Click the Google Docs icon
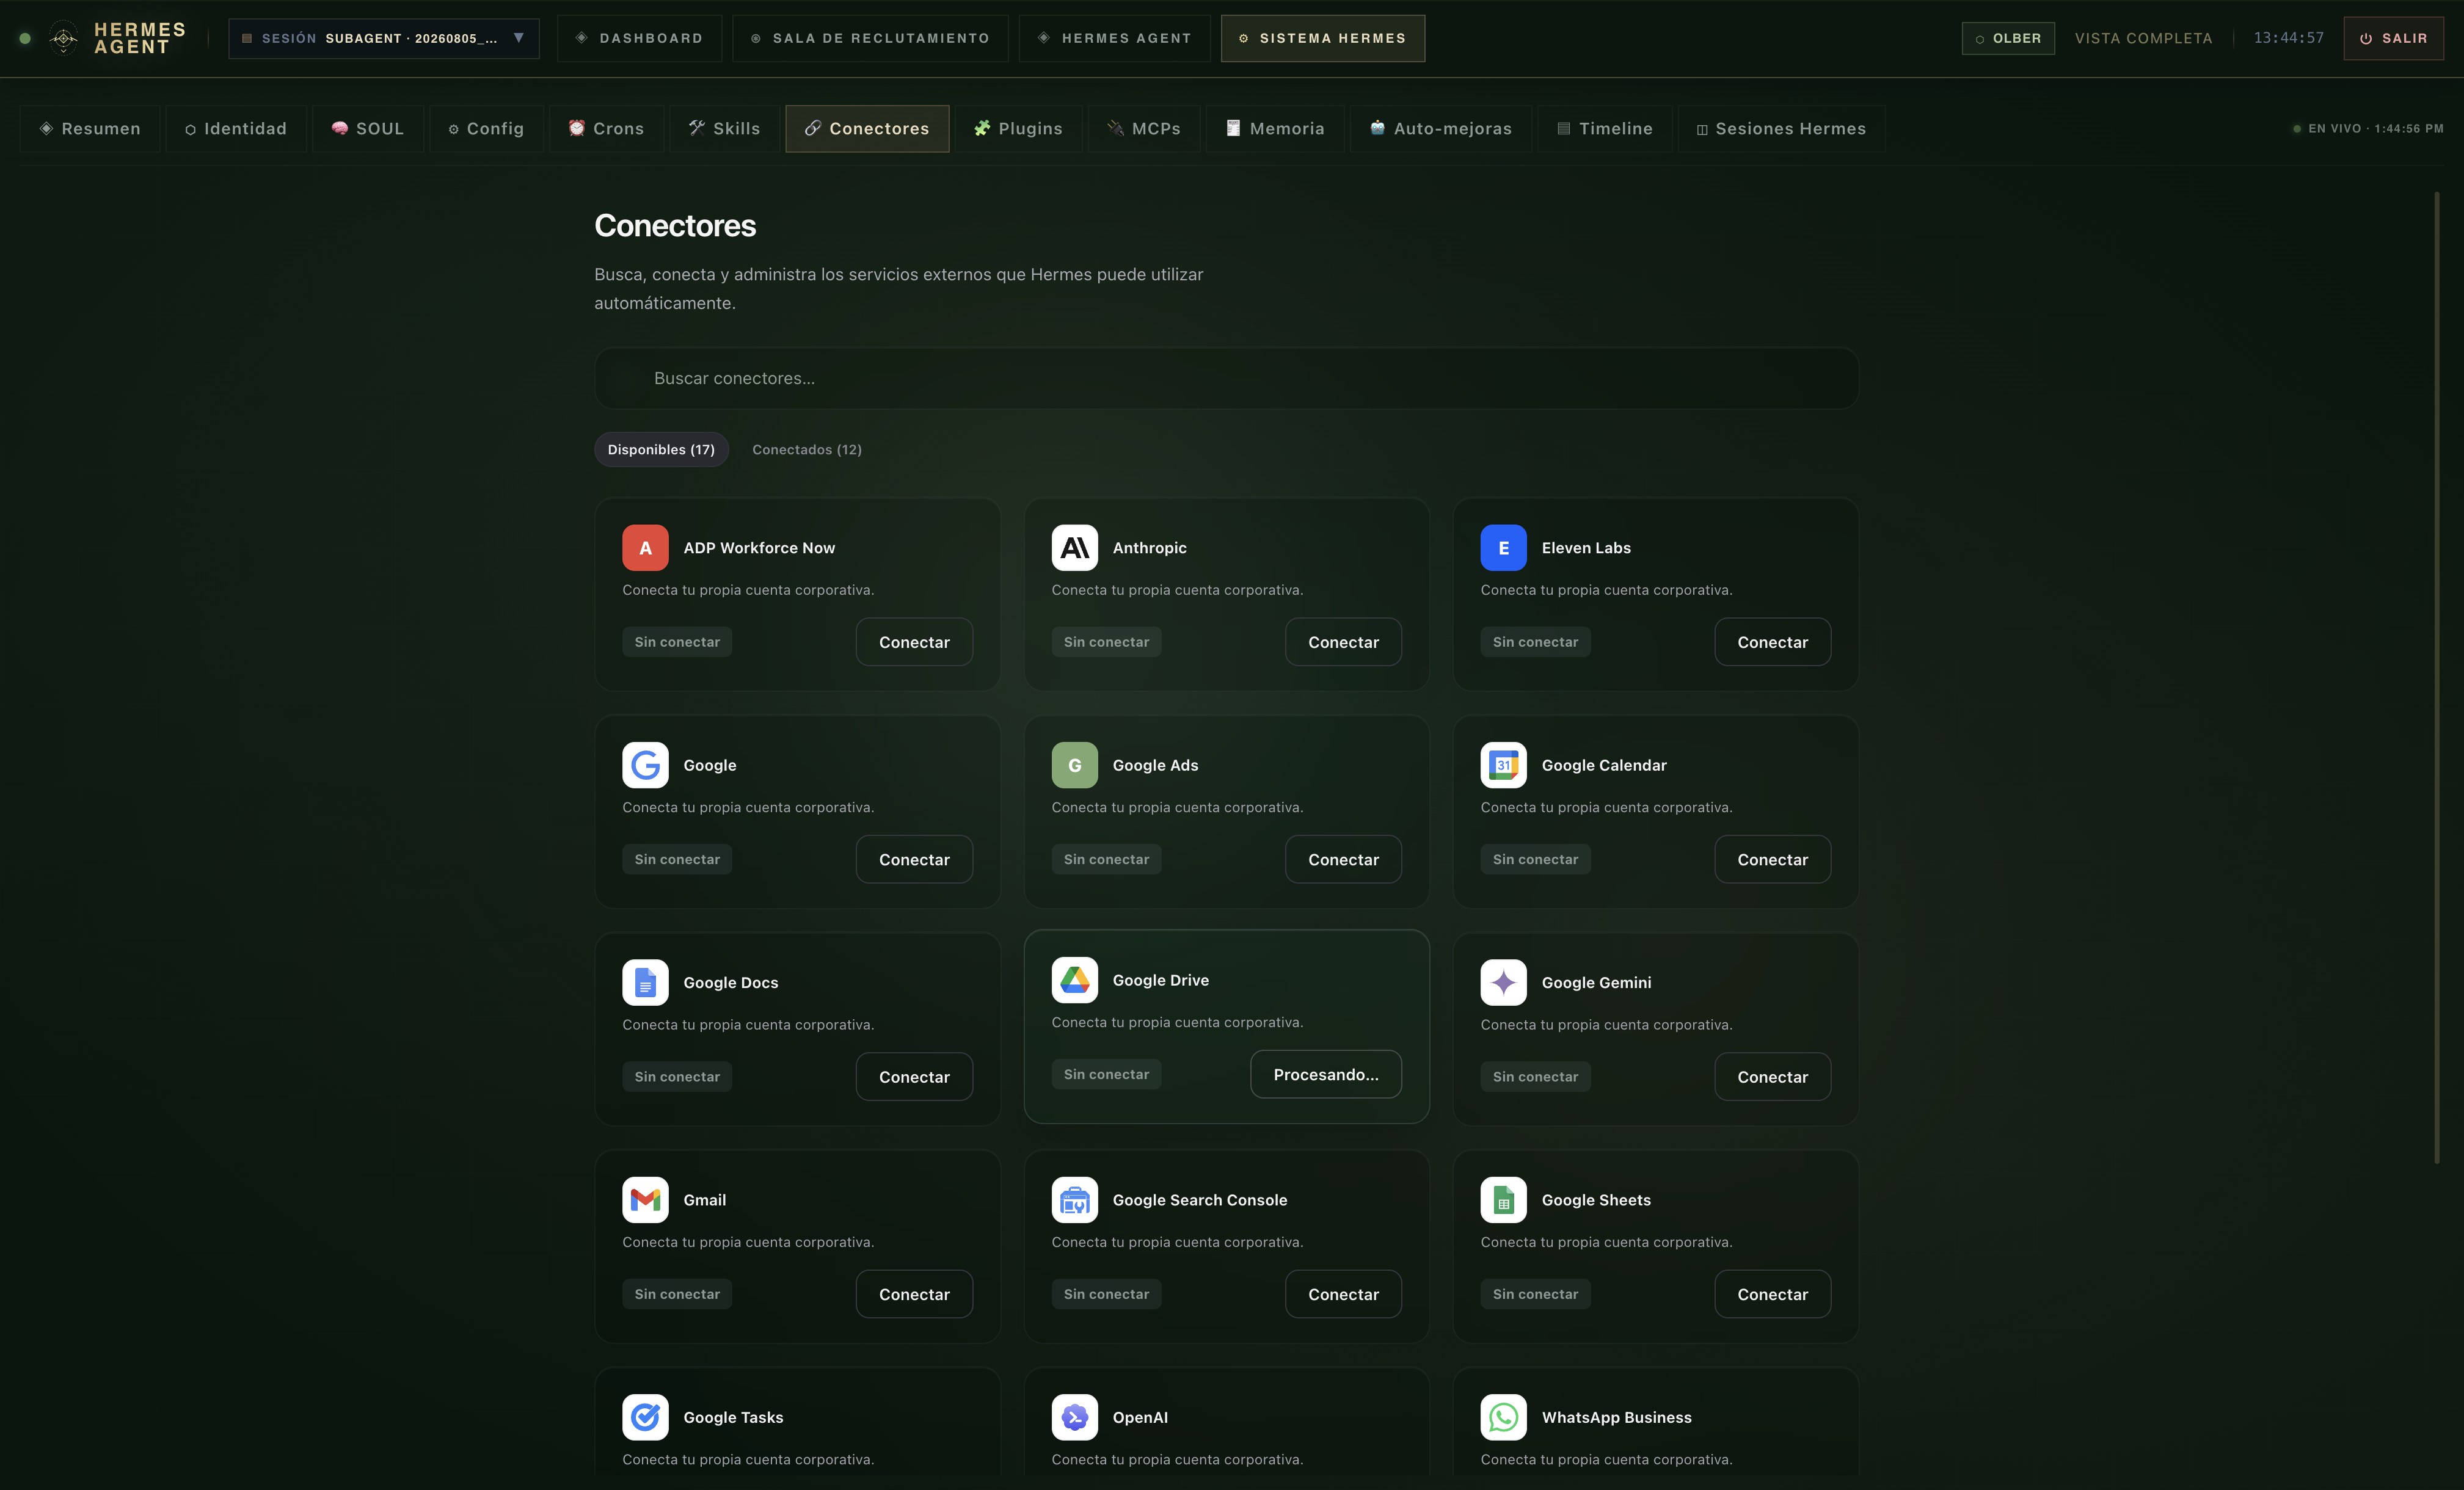This screenshot has height=1490, width=2464. point(645,982)
